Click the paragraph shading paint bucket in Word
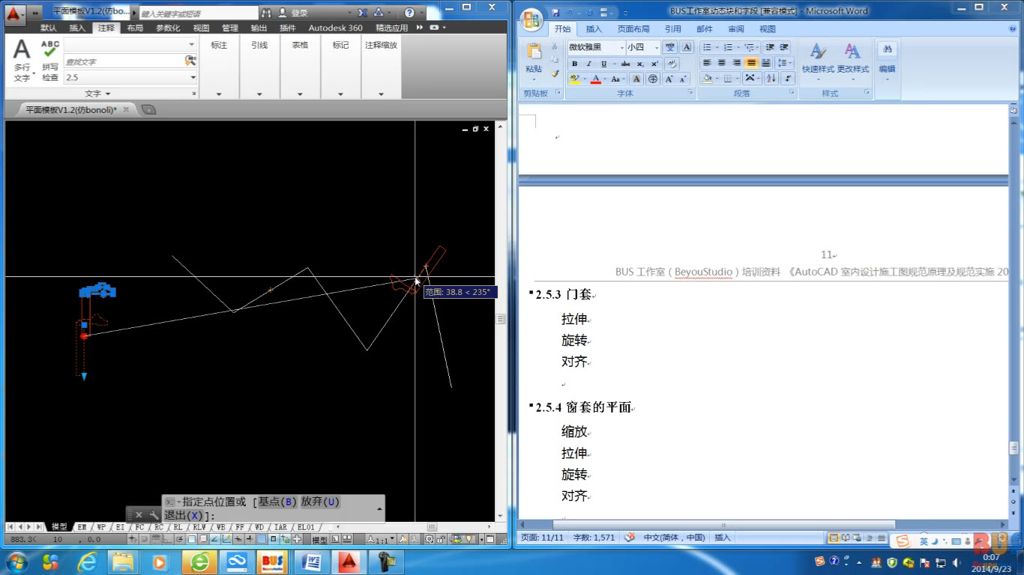 [707, 79]
